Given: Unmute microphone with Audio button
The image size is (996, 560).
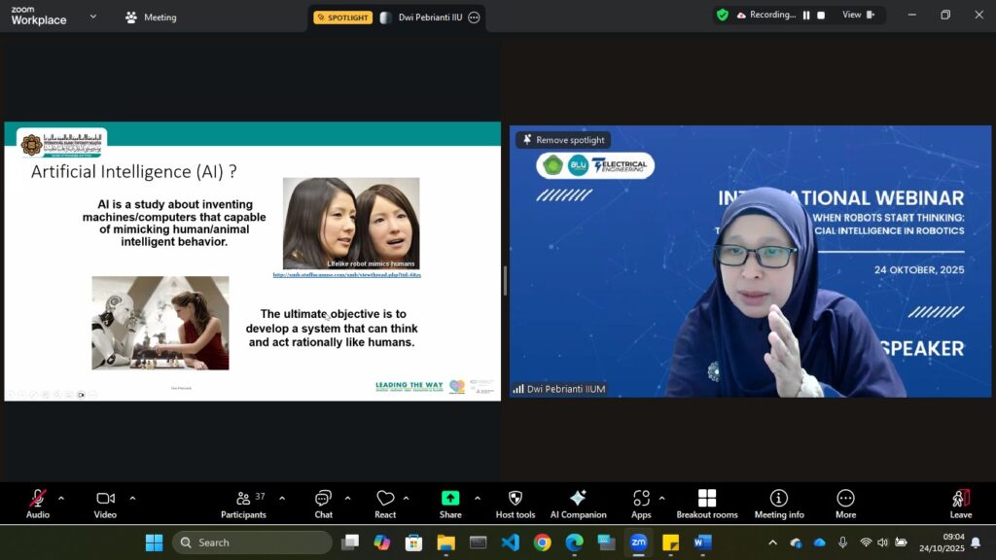Looking at the screenshot, I should (38, 503).
